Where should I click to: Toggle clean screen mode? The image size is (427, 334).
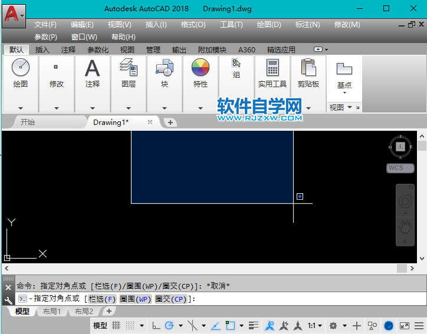404,325
